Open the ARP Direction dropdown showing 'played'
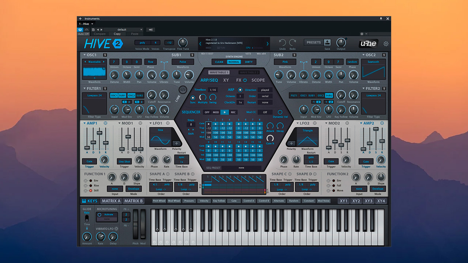Viewport: 468px width, 263px height. 265,90
